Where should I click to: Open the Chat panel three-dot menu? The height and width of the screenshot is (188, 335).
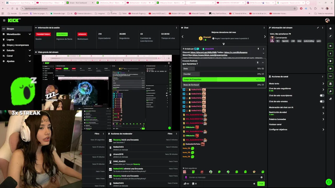click(x=264, y=28)
